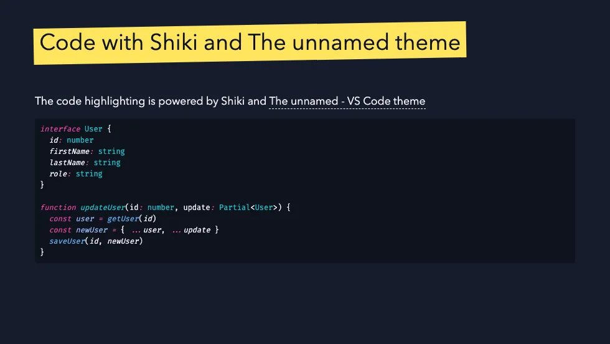Click the slide title 'Code with Shiki and The unnamed theme'
Screen dimensions: 610x344
tap(250, 42)
